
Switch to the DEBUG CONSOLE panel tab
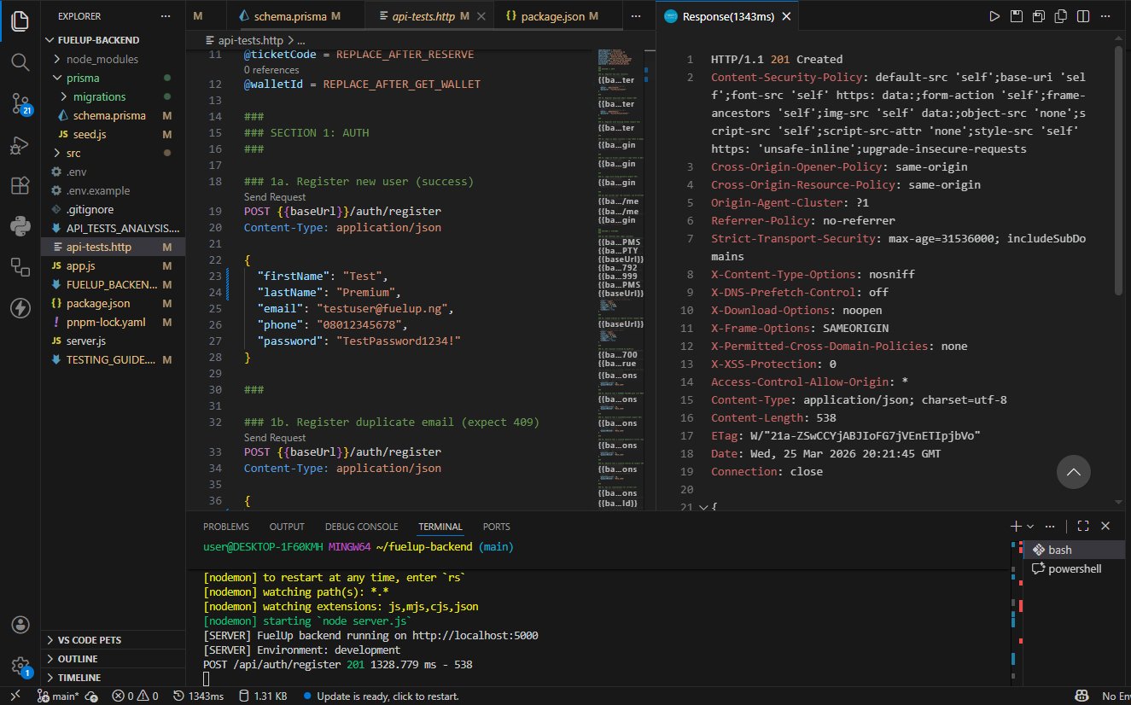pyautogui.click(x=361, y=527)
